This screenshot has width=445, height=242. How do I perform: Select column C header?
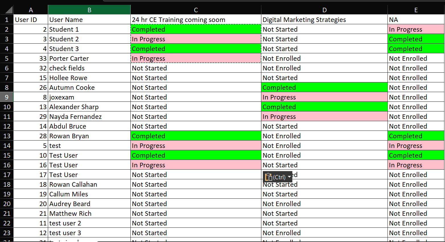point(196,10)
